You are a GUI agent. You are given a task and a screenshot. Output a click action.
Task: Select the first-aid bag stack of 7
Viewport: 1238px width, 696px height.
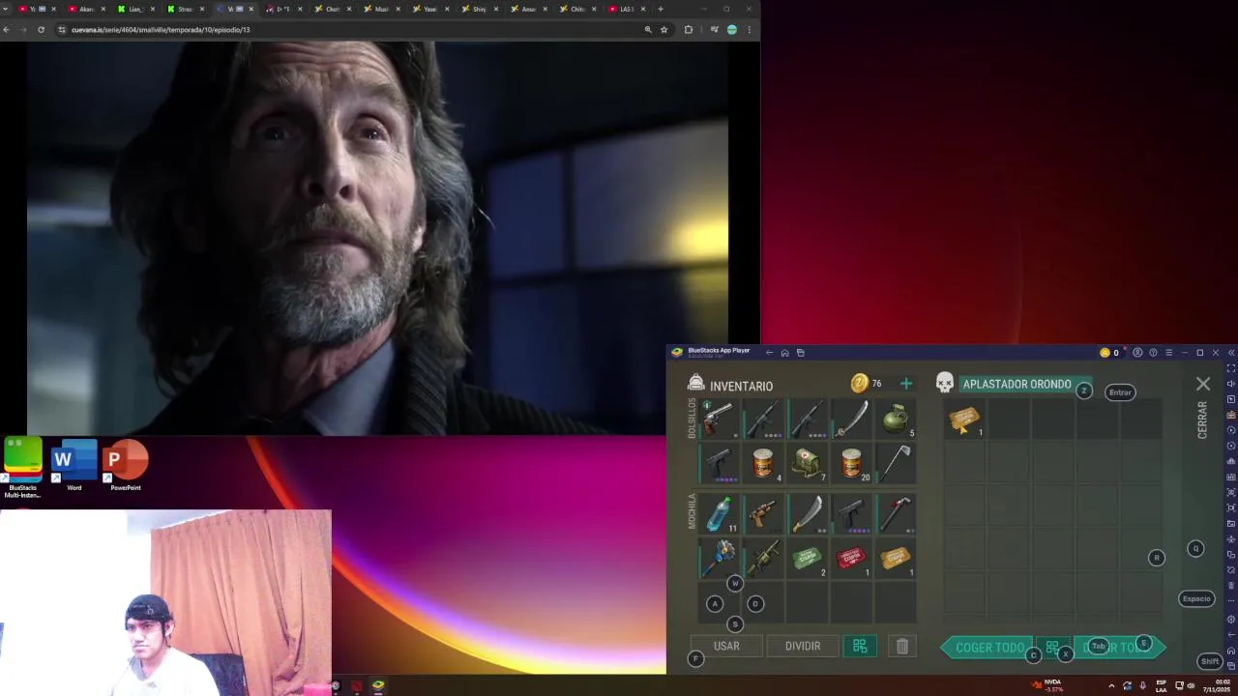pyautogui.click(x=807, y=464)
